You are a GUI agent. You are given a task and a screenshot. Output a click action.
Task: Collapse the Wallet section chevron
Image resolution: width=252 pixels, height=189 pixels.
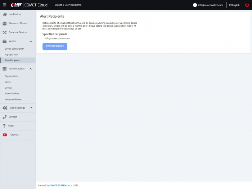point(31,41)
